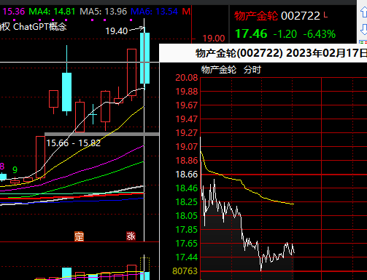
Task: Click the red 张 marker icon
Action: [131, 236]
